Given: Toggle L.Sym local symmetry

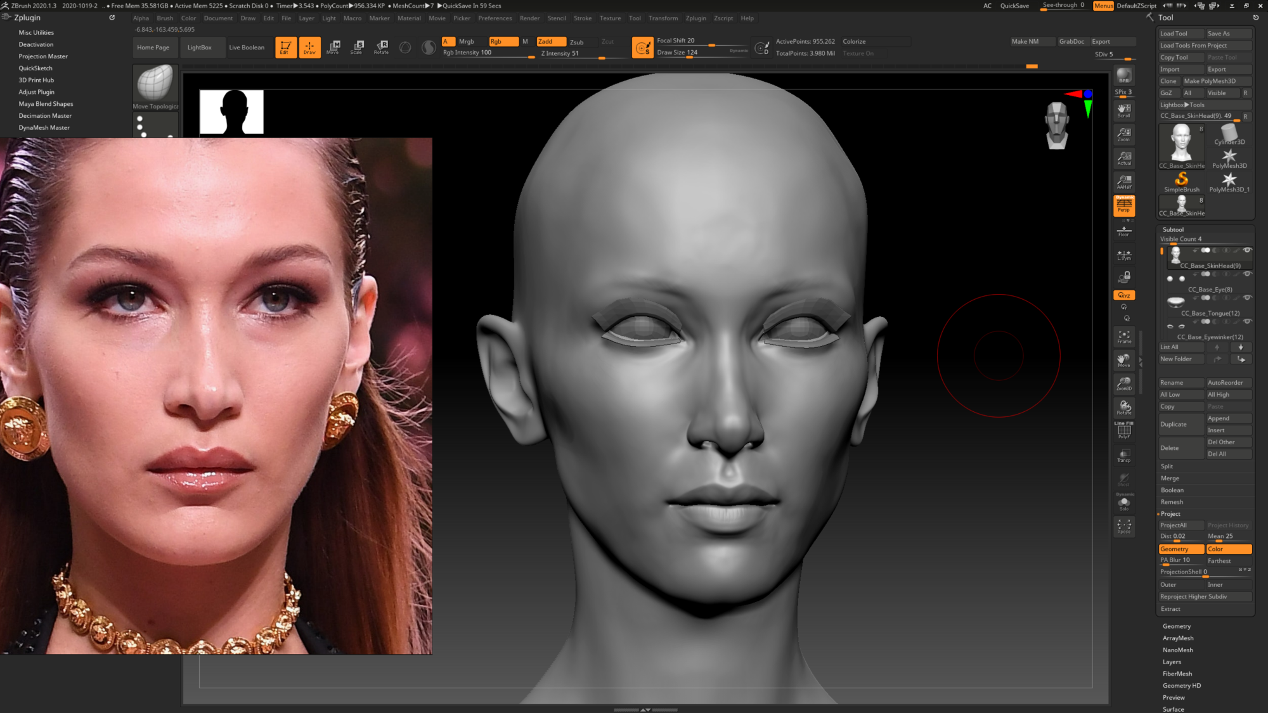Looking at the screenshot, I should point(1123,255).
